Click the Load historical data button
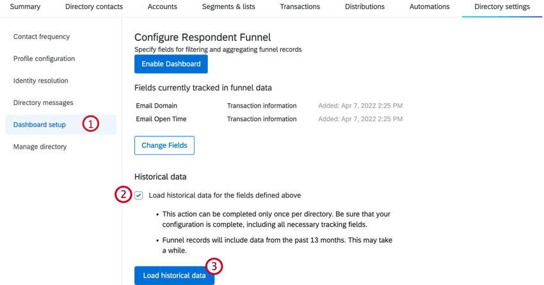 tap(174, 275)
